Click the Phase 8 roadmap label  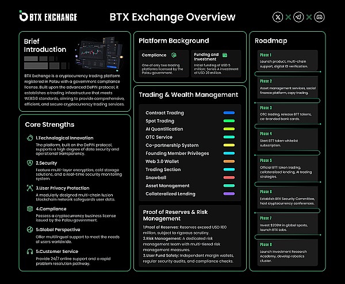coord(266,244)
